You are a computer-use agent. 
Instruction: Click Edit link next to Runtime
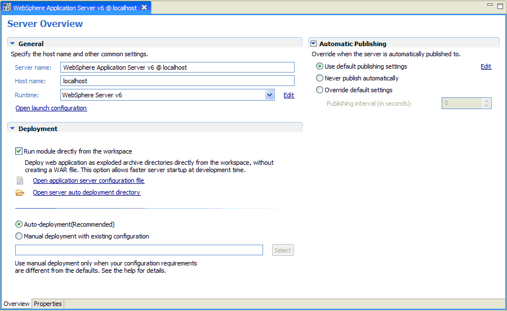pyautogui.click(x=289, y=95)
